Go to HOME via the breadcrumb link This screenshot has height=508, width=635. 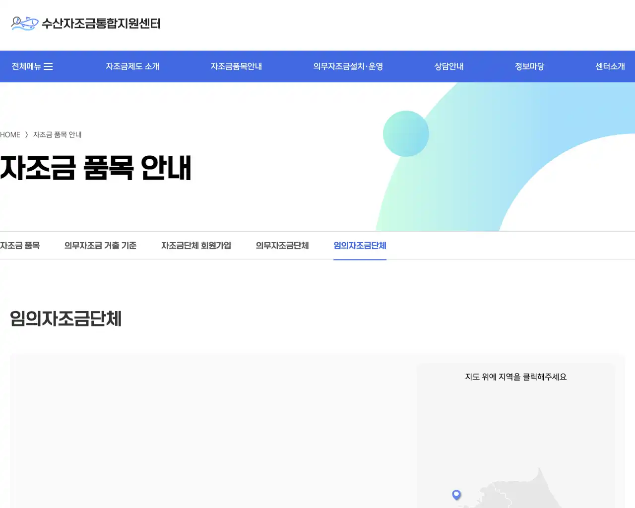[x=10, y=134]
